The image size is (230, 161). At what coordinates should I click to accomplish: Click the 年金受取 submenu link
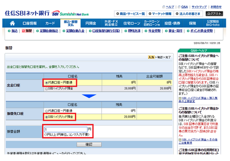pyautogui.click(x=154, y=31)
